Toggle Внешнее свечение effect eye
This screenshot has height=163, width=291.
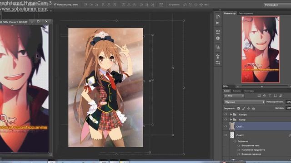pos(239,154)
